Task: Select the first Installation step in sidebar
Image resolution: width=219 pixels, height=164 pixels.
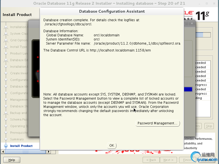Action: coord(19,27)
